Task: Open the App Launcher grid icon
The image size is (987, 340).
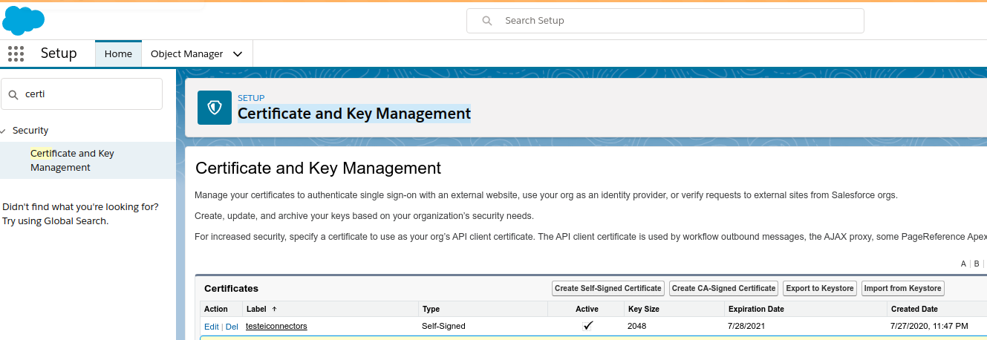Action: coord(16,53)
